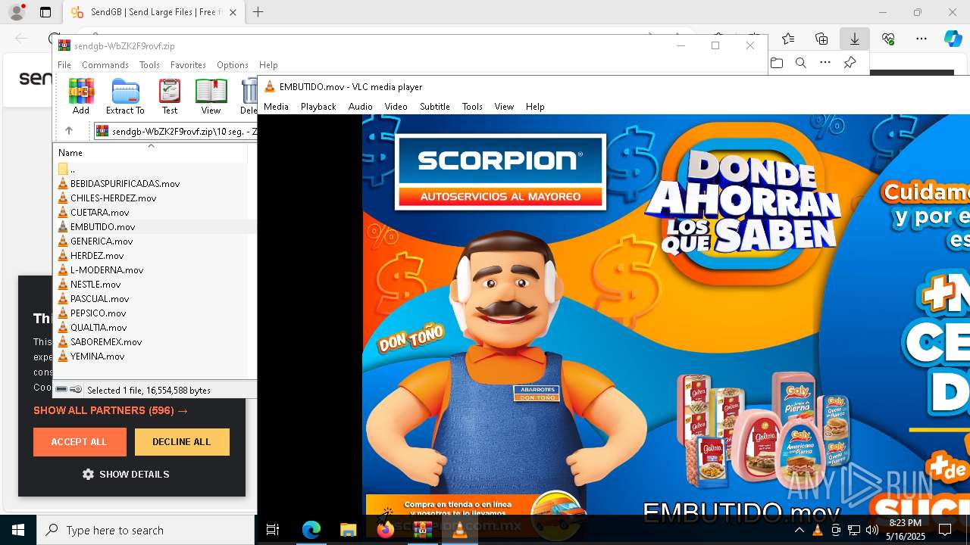Image resolution: width=970 pixels, height=545 pixels.
Task: Show hidden system tray icons
Action: [799, 530]
